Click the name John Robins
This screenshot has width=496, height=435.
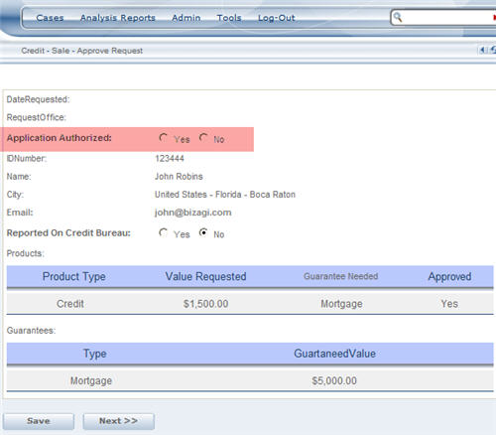[x=179, y=177]
